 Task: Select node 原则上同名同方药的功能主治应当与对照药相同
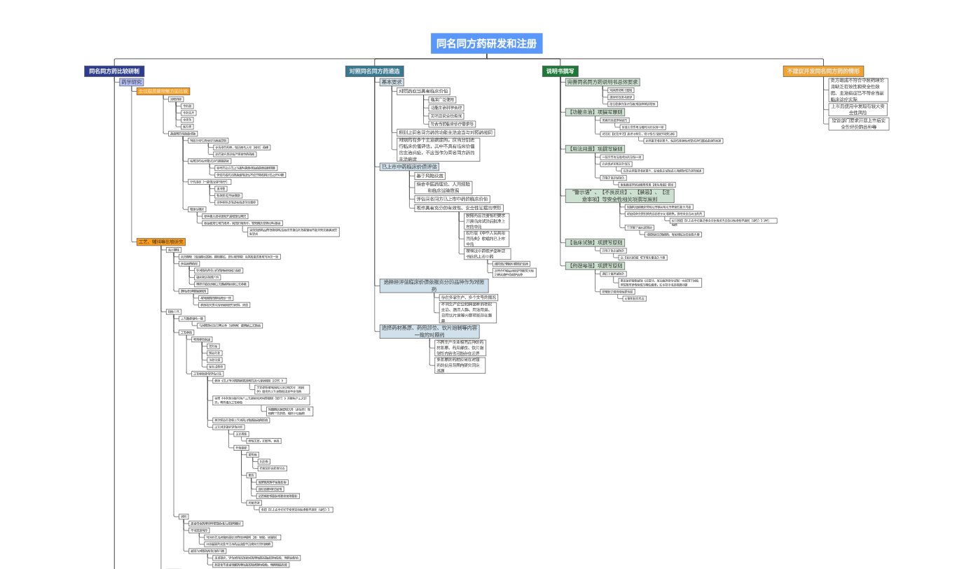click(x=446, y=132)
